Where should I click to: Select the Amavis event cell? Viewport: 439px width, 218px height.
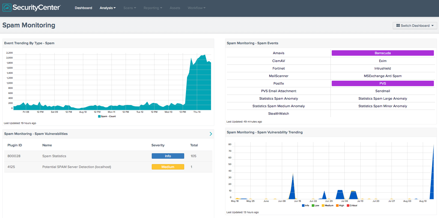[279, 53]
